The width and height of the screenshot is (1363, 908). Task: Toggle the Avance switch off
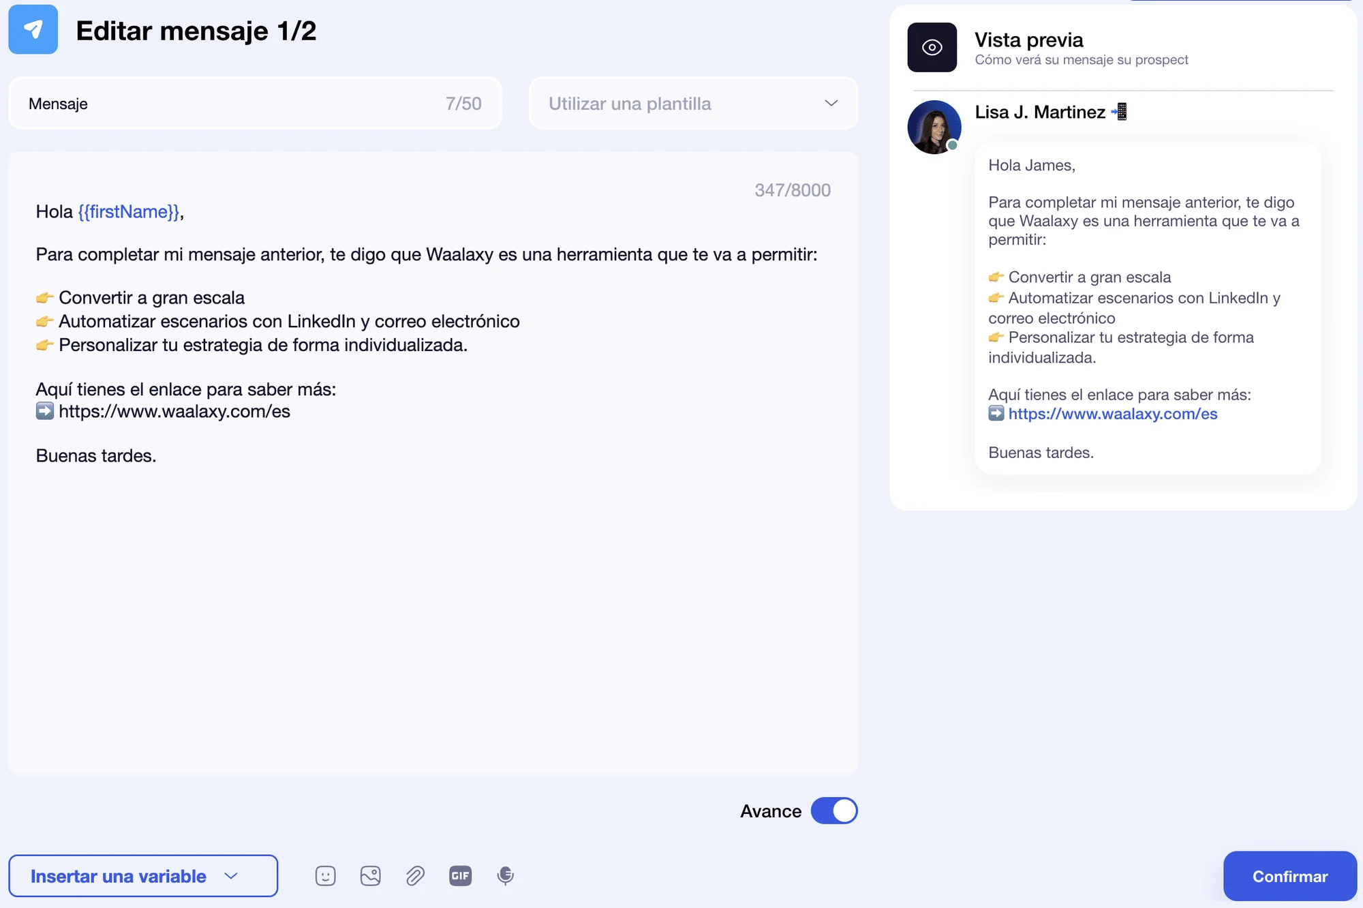click(833, 811)
